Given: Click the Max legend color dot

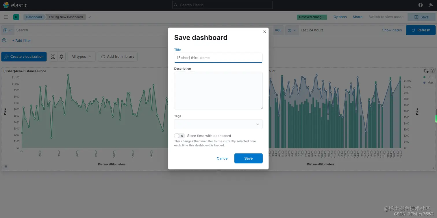Looking at the screenshot, I should pos(424,83).
